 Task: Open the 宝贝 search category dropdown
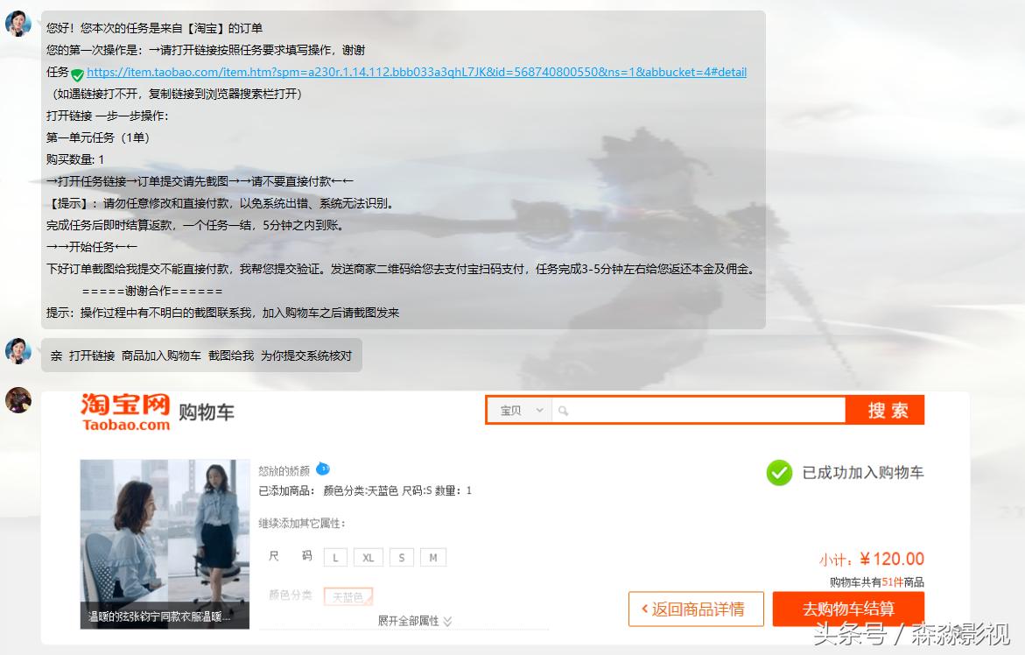518,409
